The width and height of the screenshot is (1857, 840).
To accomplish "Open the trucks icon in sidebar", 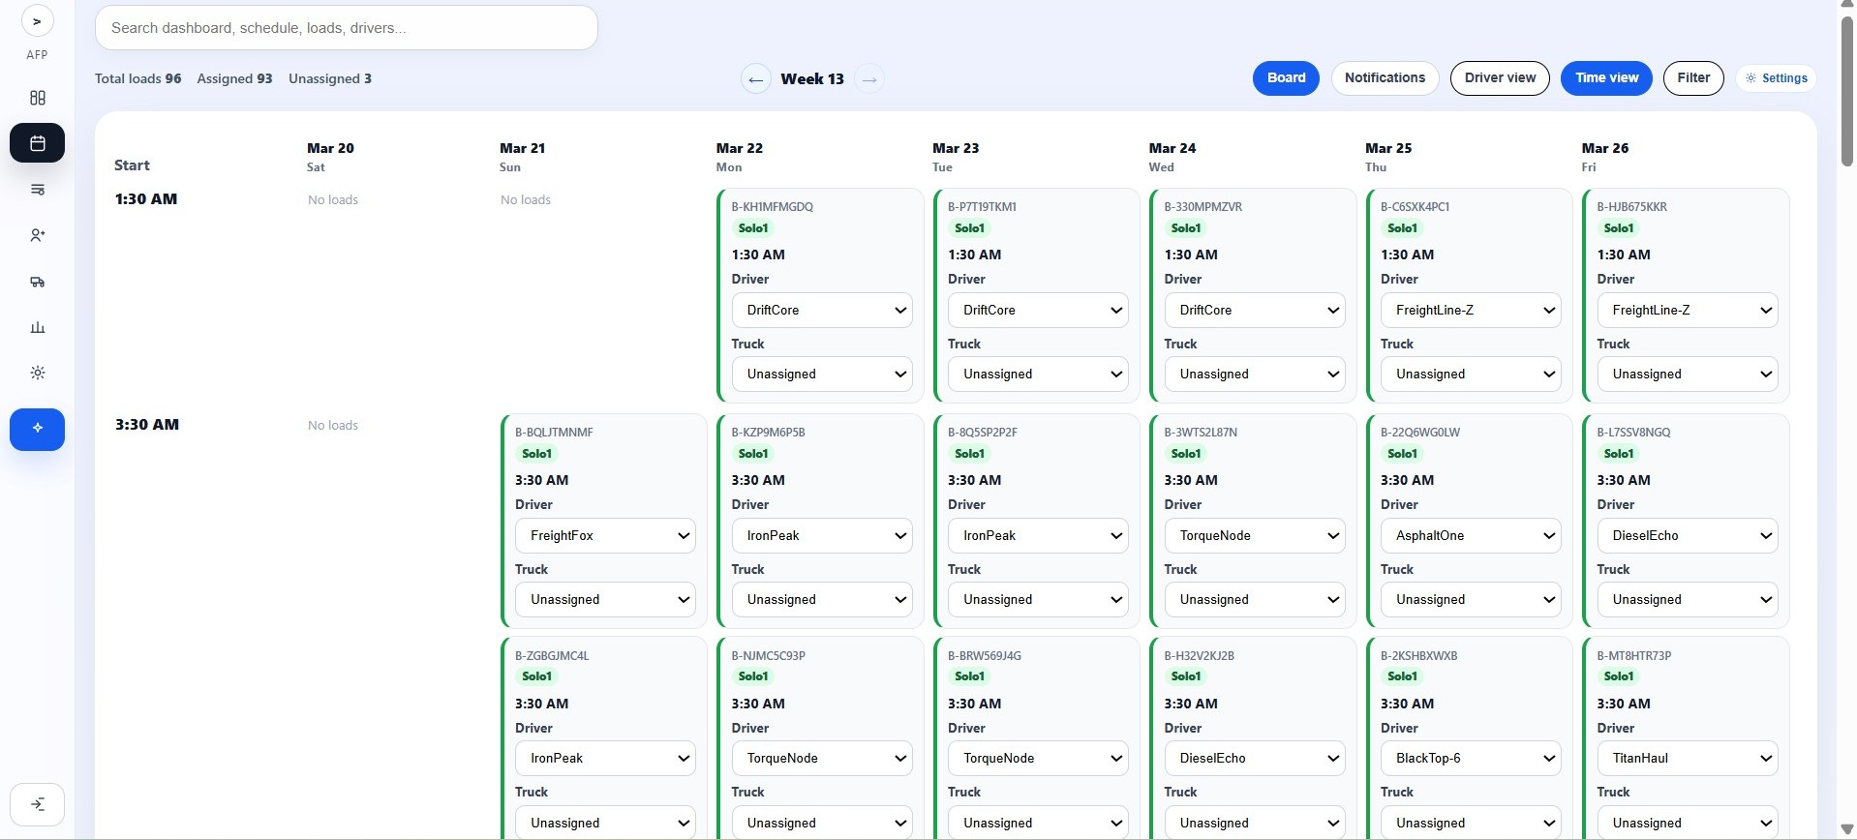I will point(37,282).
